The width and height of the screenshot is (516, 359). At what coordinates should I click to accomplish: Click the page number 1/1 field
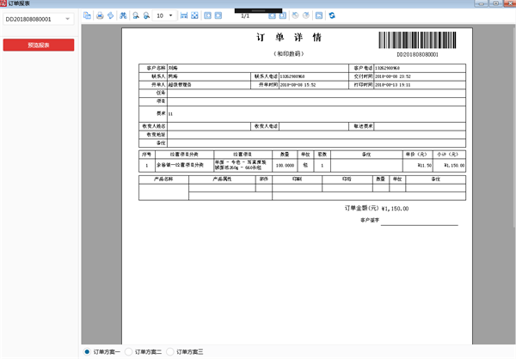pyautogui.click(x=245, y=15)
